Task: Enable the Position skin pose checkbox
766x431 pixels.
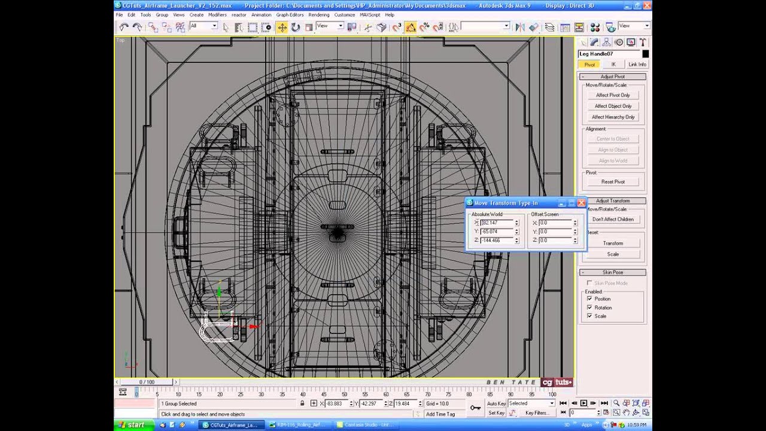Action: tap(589, 299)
